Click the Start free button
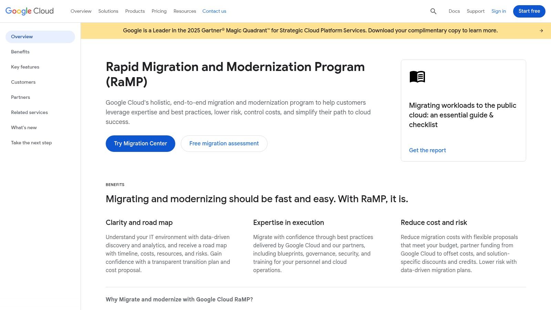 click(x=529, y=11)
